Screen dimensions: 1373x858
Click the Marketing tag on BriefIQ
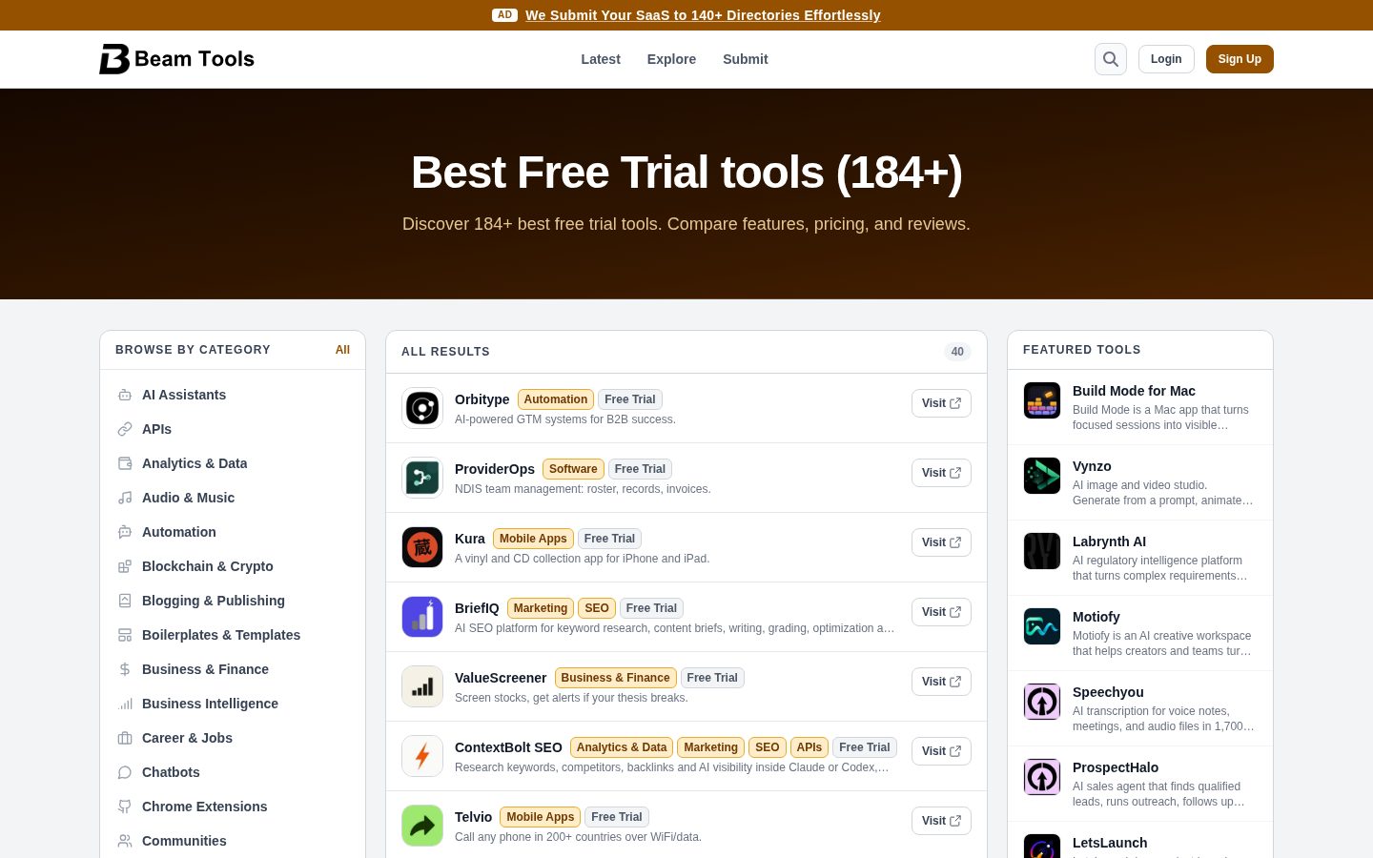pyautogui.click(x=541, y=608)
